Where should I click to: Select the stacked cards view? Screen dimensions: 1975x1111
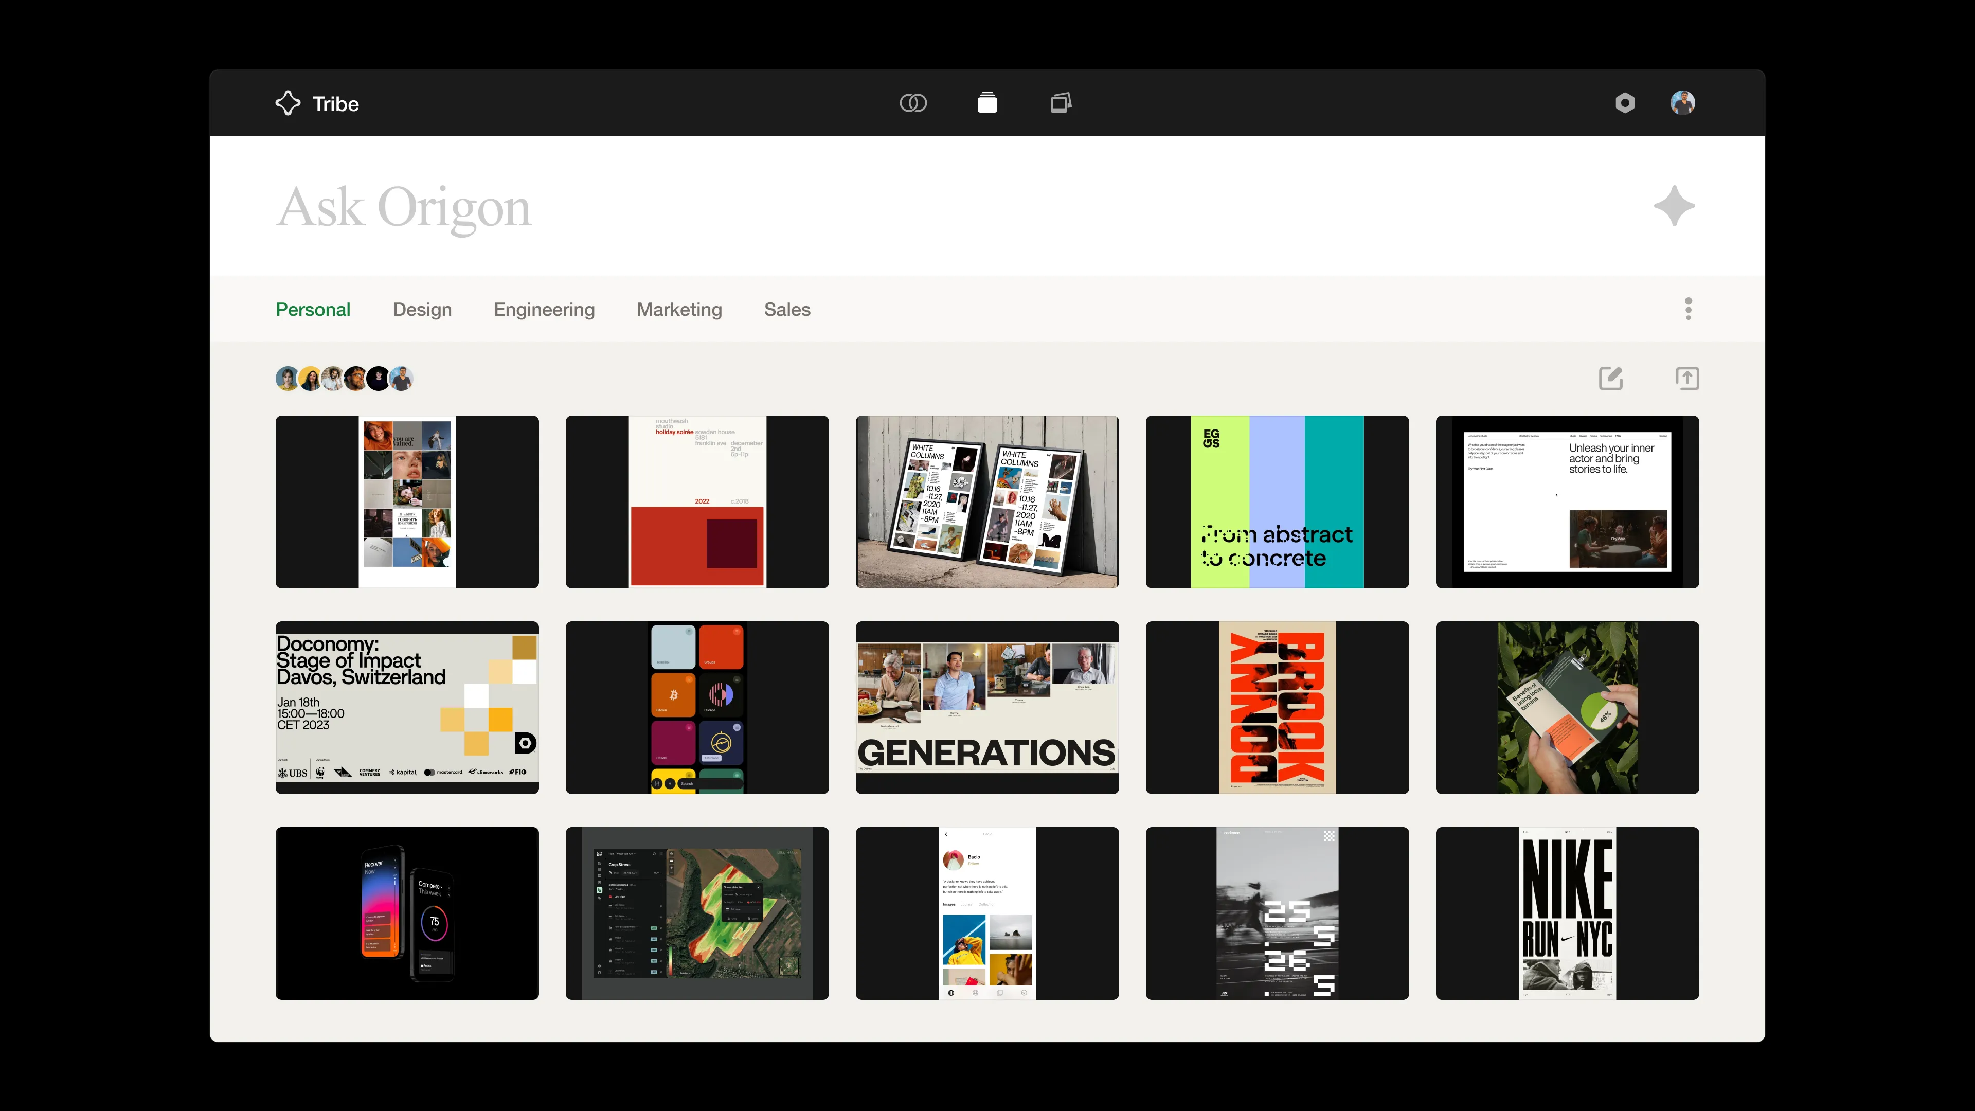click(987, 102)
